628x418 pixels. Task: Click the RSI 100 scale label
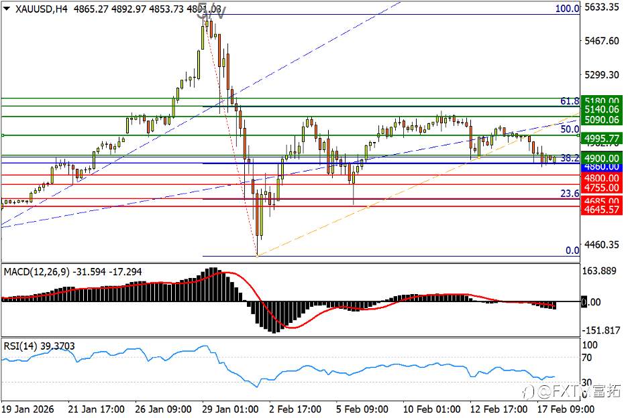(x=590, y=345)
